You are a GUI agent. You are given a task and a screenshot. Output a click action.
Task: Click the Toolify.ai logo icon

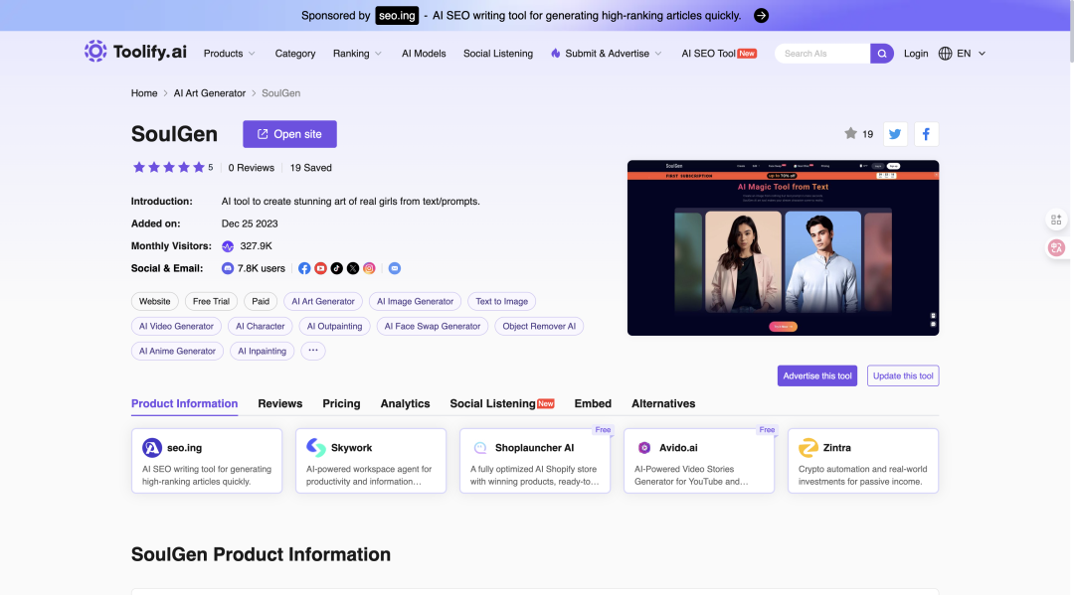coord(95,52)
